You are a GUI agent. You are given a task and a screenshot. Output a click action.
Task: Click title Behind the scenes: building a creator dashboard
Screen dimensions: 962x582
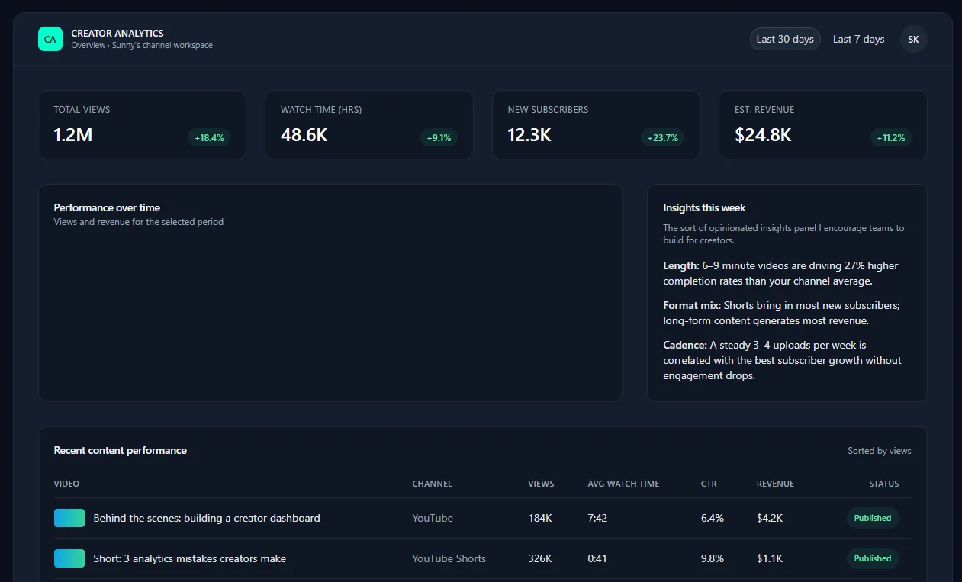207,518
